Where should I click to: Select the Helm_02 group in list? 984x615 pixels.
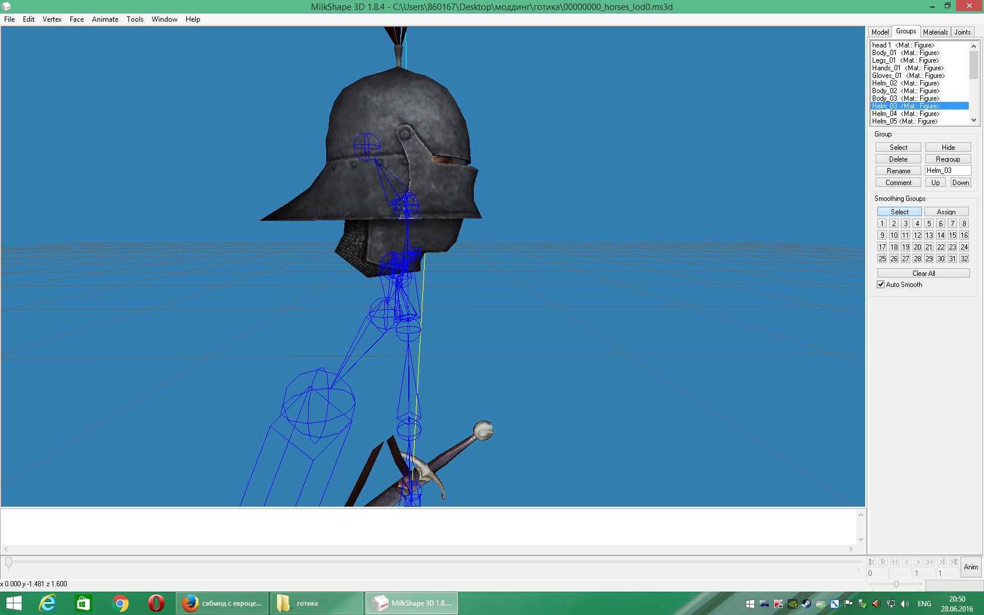tap(920, 83)
